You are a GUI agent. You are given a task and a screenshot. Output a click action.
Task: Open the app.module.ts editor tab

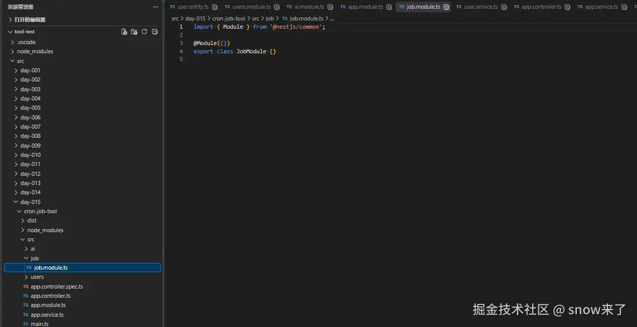pyautogui.click(x=365, y=7)
